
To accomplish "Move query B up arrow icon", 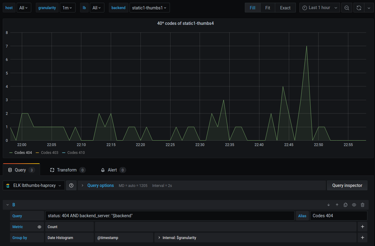I will coord(337,205).
